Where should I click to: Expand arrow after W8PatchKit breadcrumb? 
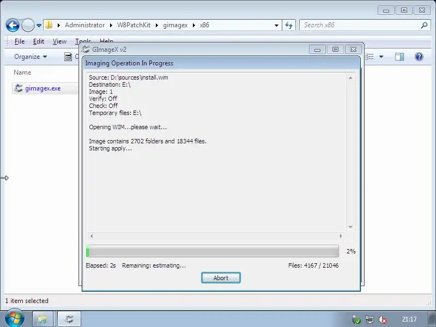click(x=157, y=25)
